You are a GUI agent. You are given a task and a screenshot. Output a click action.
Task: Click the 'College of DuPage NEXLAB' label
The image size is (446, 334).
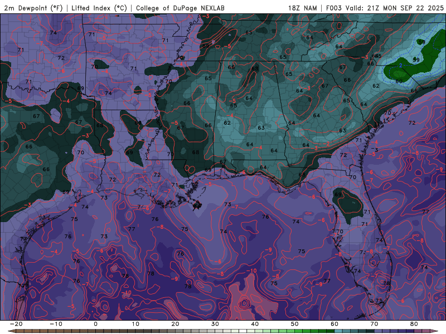pyautogui.click(x=180, y=8)
